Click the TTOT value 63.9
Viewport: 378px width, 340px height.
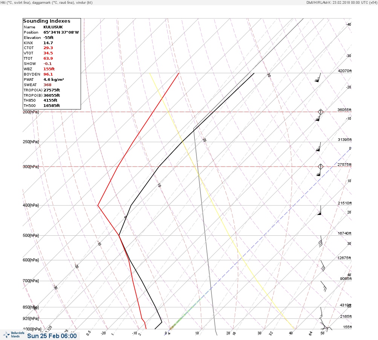(x=48, y=59)
